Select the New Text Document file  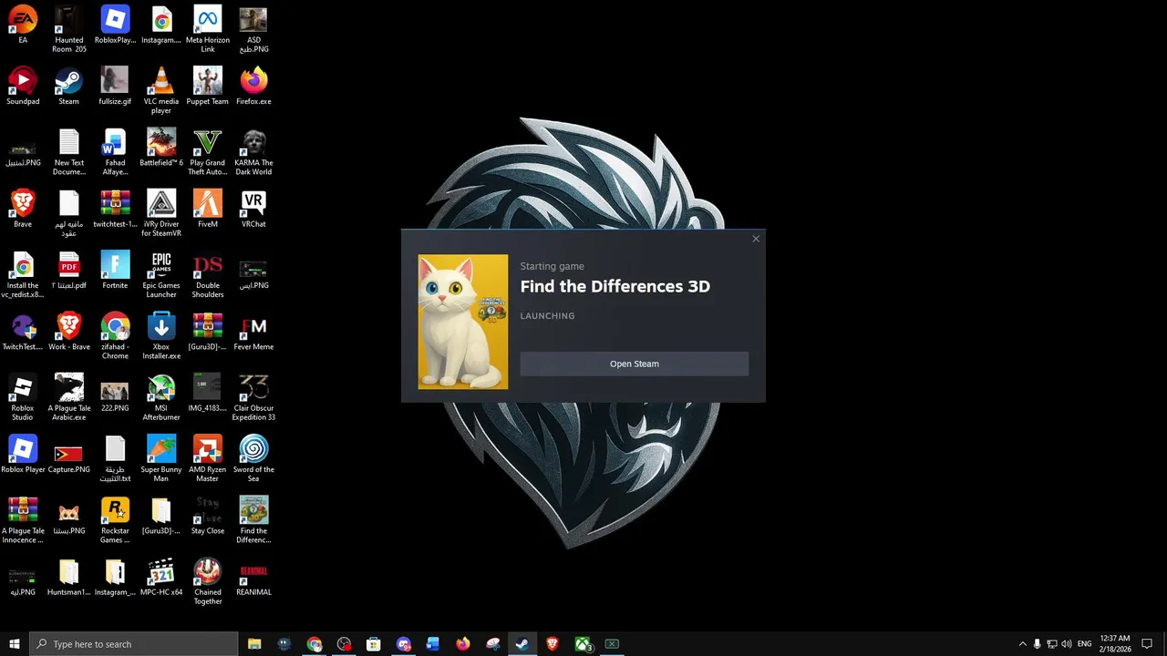click(69, 151)
